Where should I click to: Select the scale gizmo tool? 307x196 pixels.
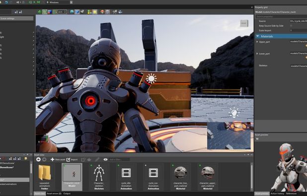50,12
